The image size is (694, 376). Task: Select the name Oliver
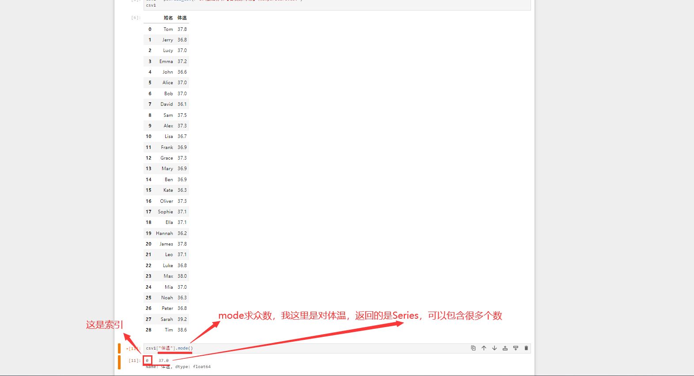coord(167,201)
